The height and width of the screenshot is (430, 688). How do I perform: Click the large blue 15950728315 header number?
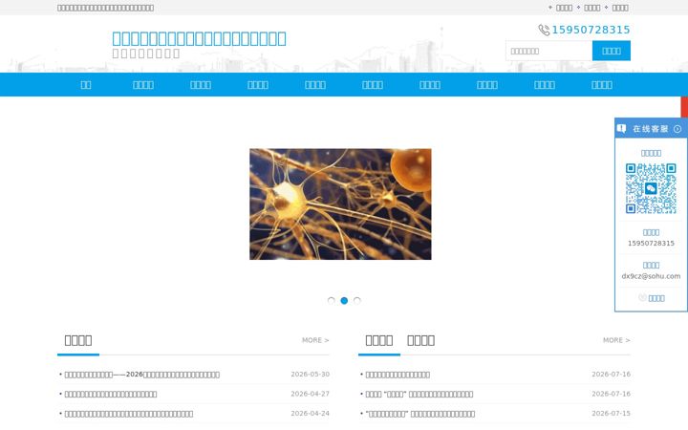pyautogui.click(x=591, y=30)
